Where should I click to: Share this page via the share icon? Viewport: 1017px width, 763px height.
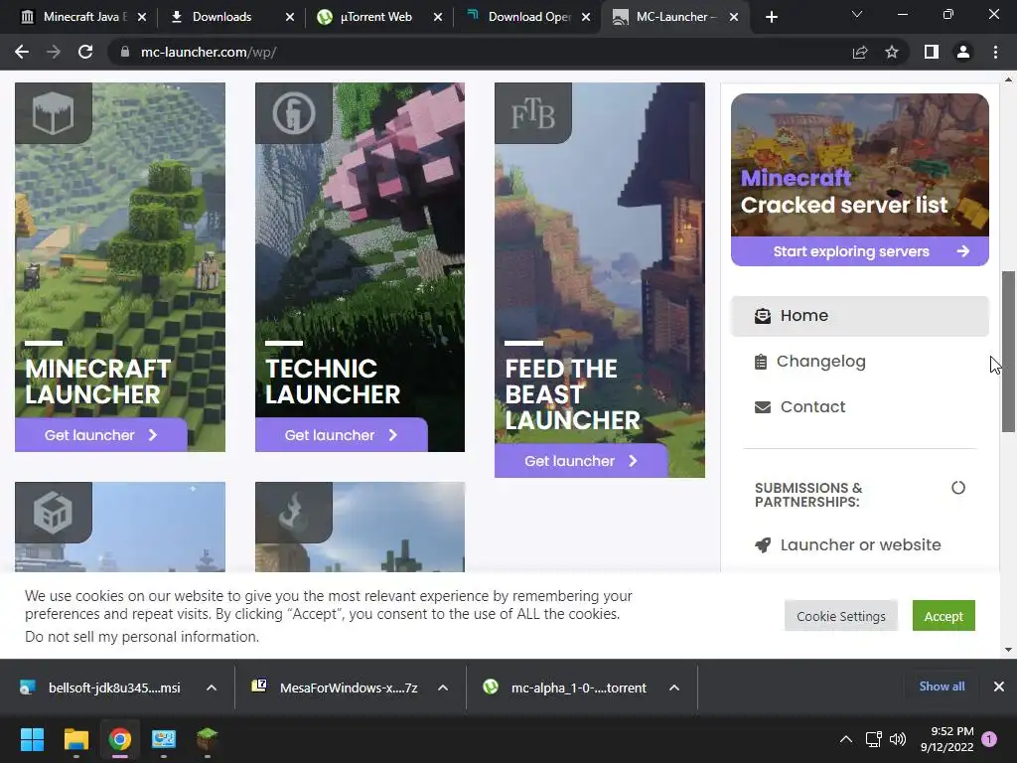click(x=860, y=52)
